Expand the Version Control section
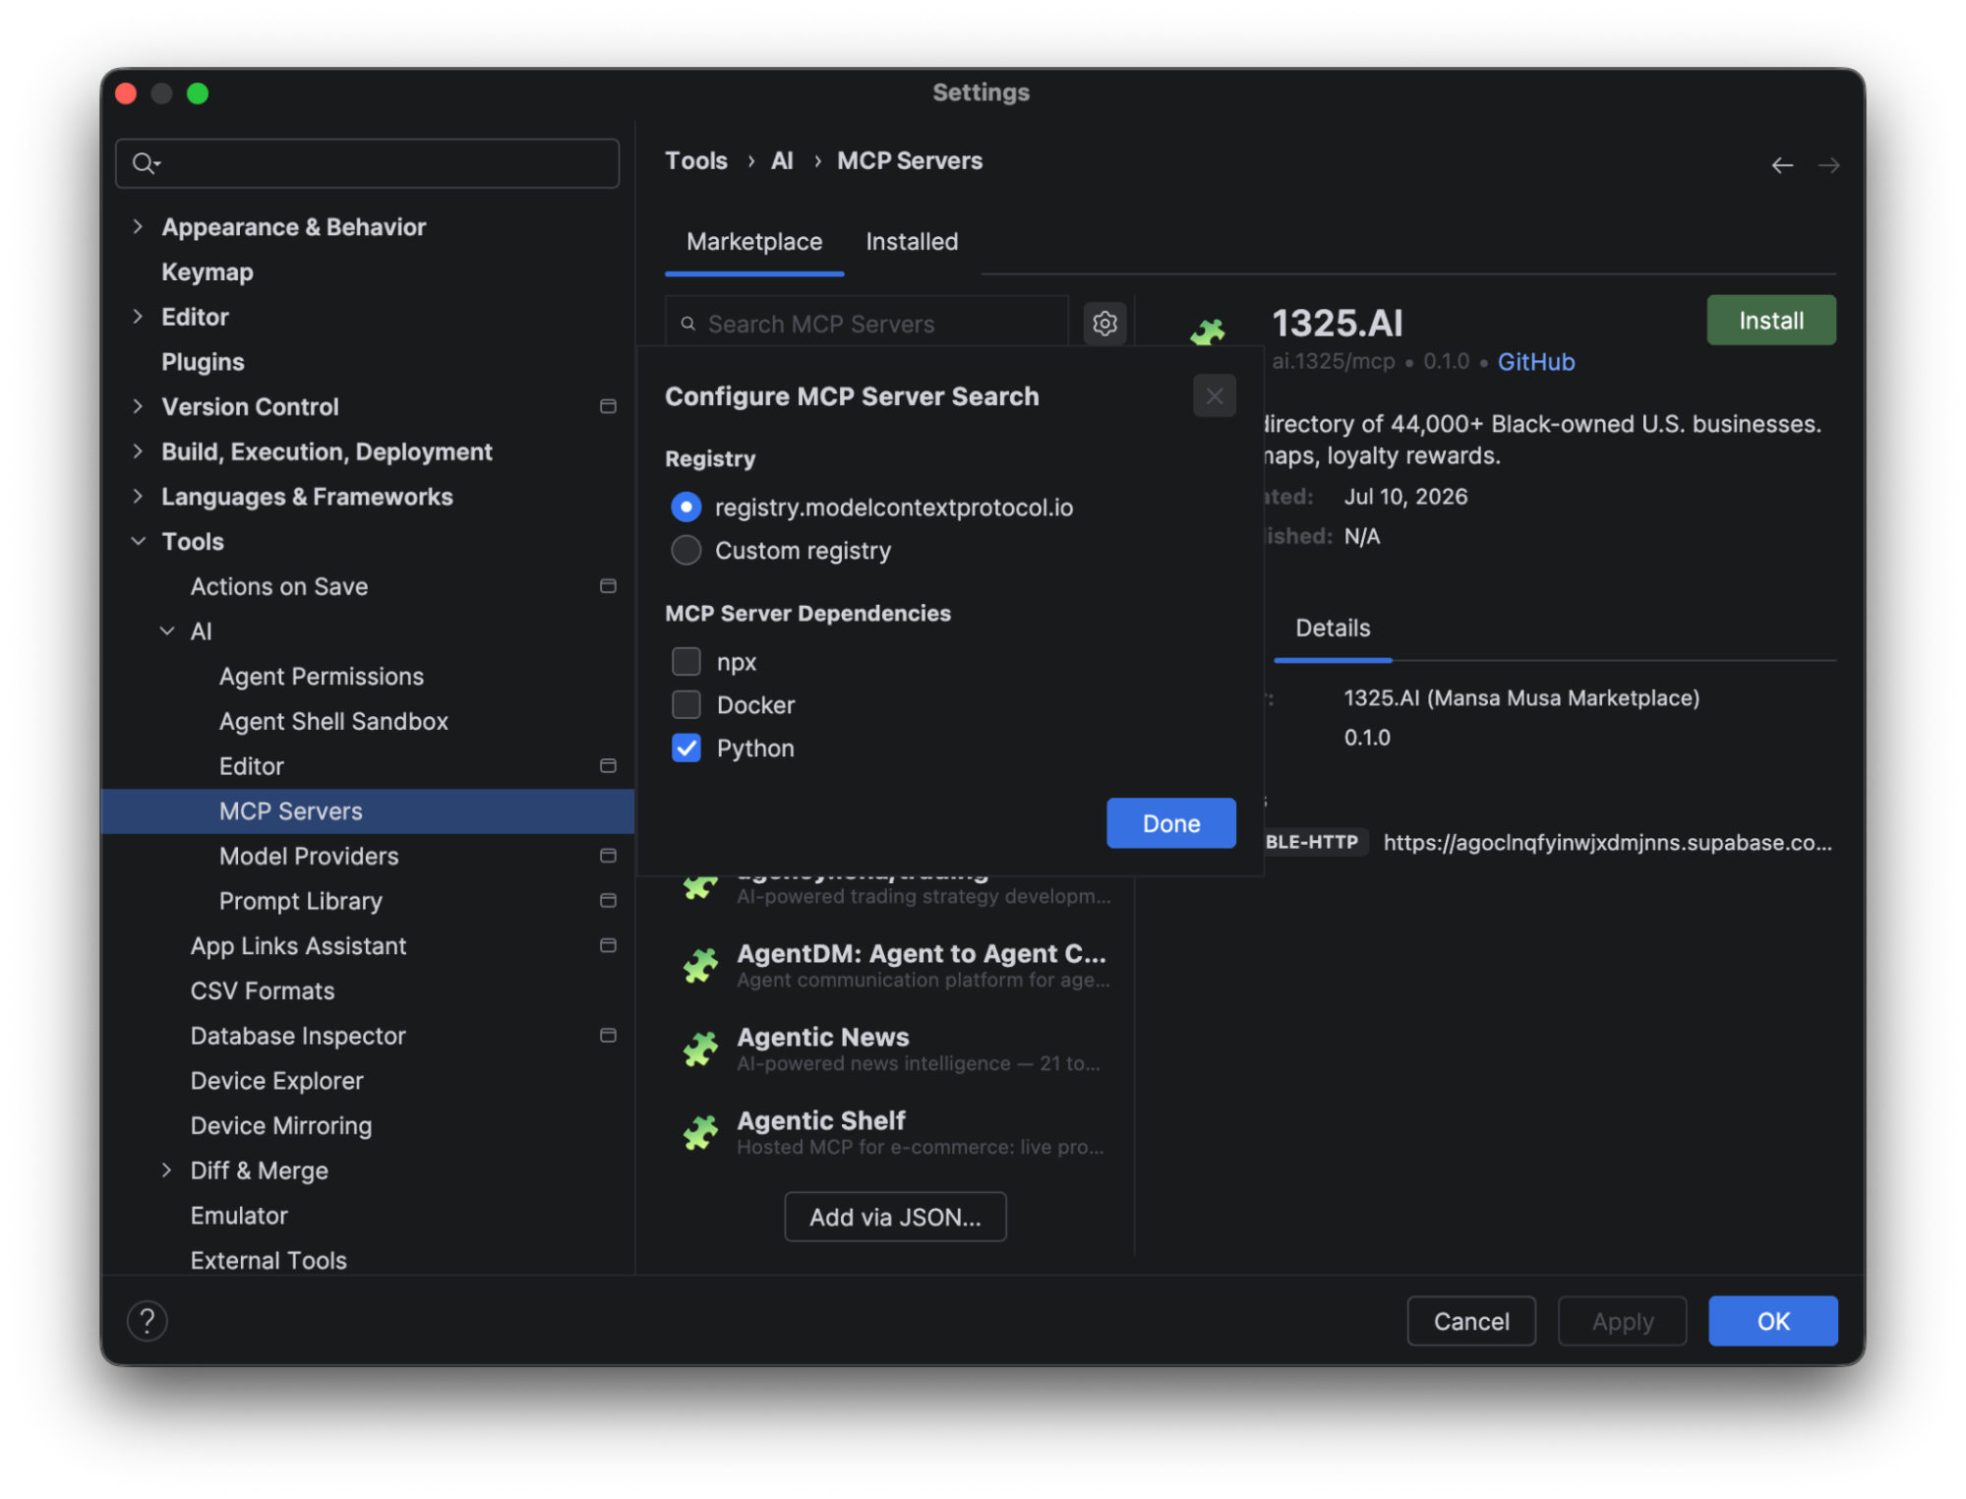Image resolution: width=1966 pixels, height=1499 pixels. (x=138, y=406)
